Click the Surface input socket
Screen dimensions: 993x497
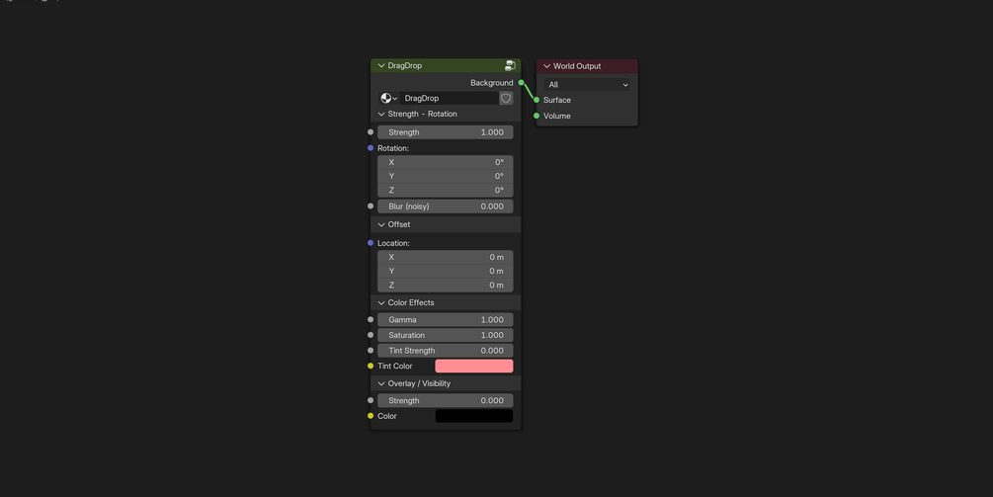[537, 100]
